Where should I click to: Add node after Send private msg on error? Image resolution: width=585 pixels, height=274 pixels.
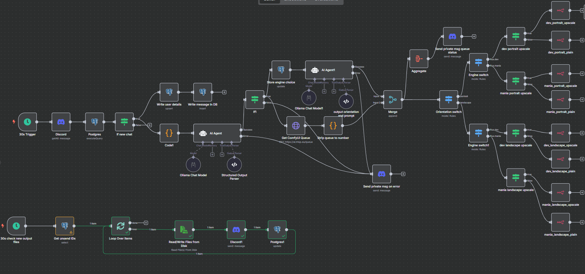tap(403, 174)
